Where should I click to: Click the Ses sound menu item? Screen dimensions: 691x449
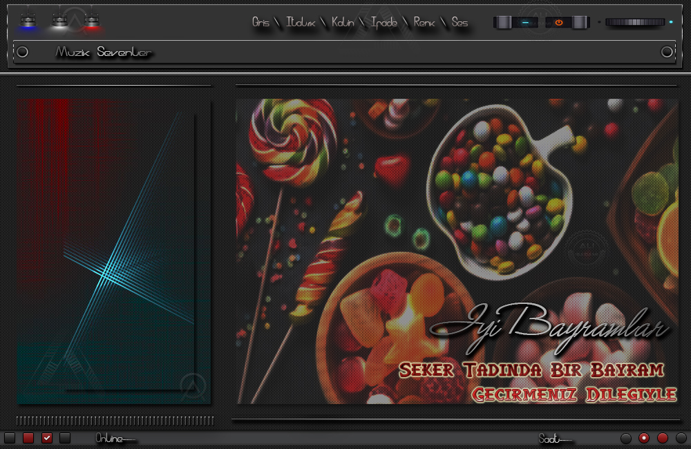460,23
